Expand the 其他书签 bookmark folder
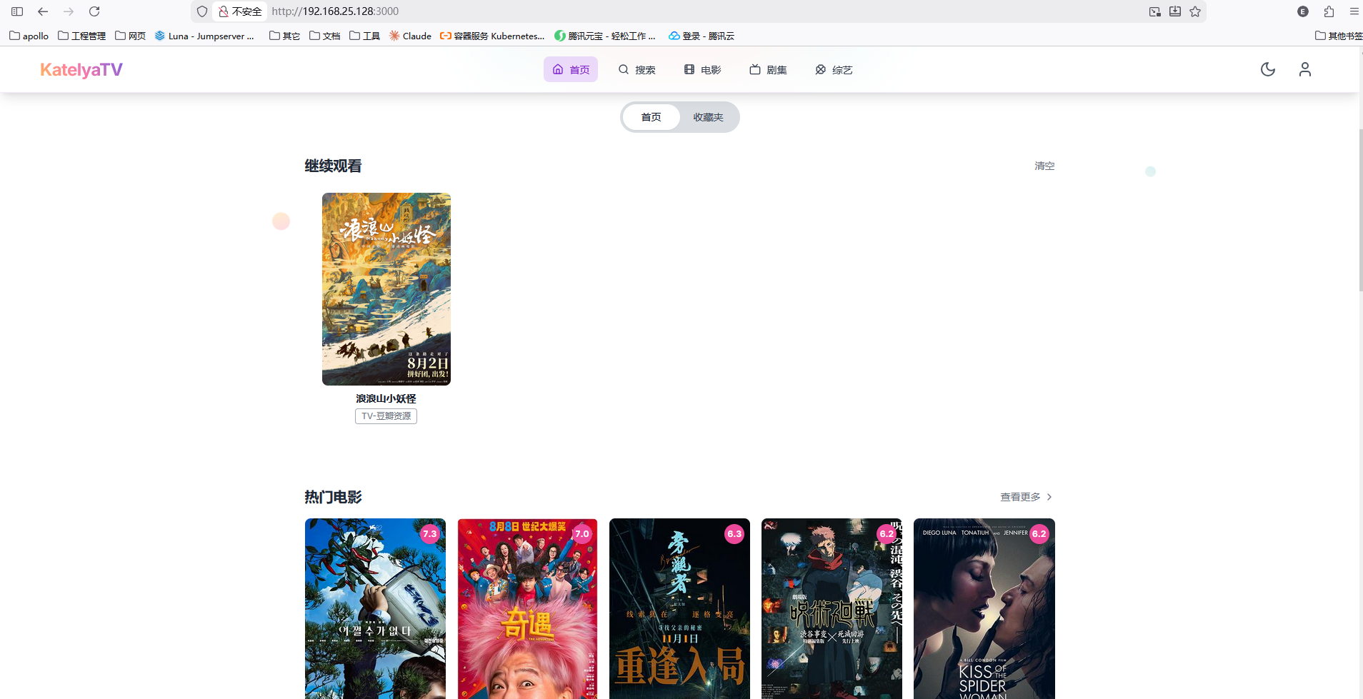 (1339, 36)
